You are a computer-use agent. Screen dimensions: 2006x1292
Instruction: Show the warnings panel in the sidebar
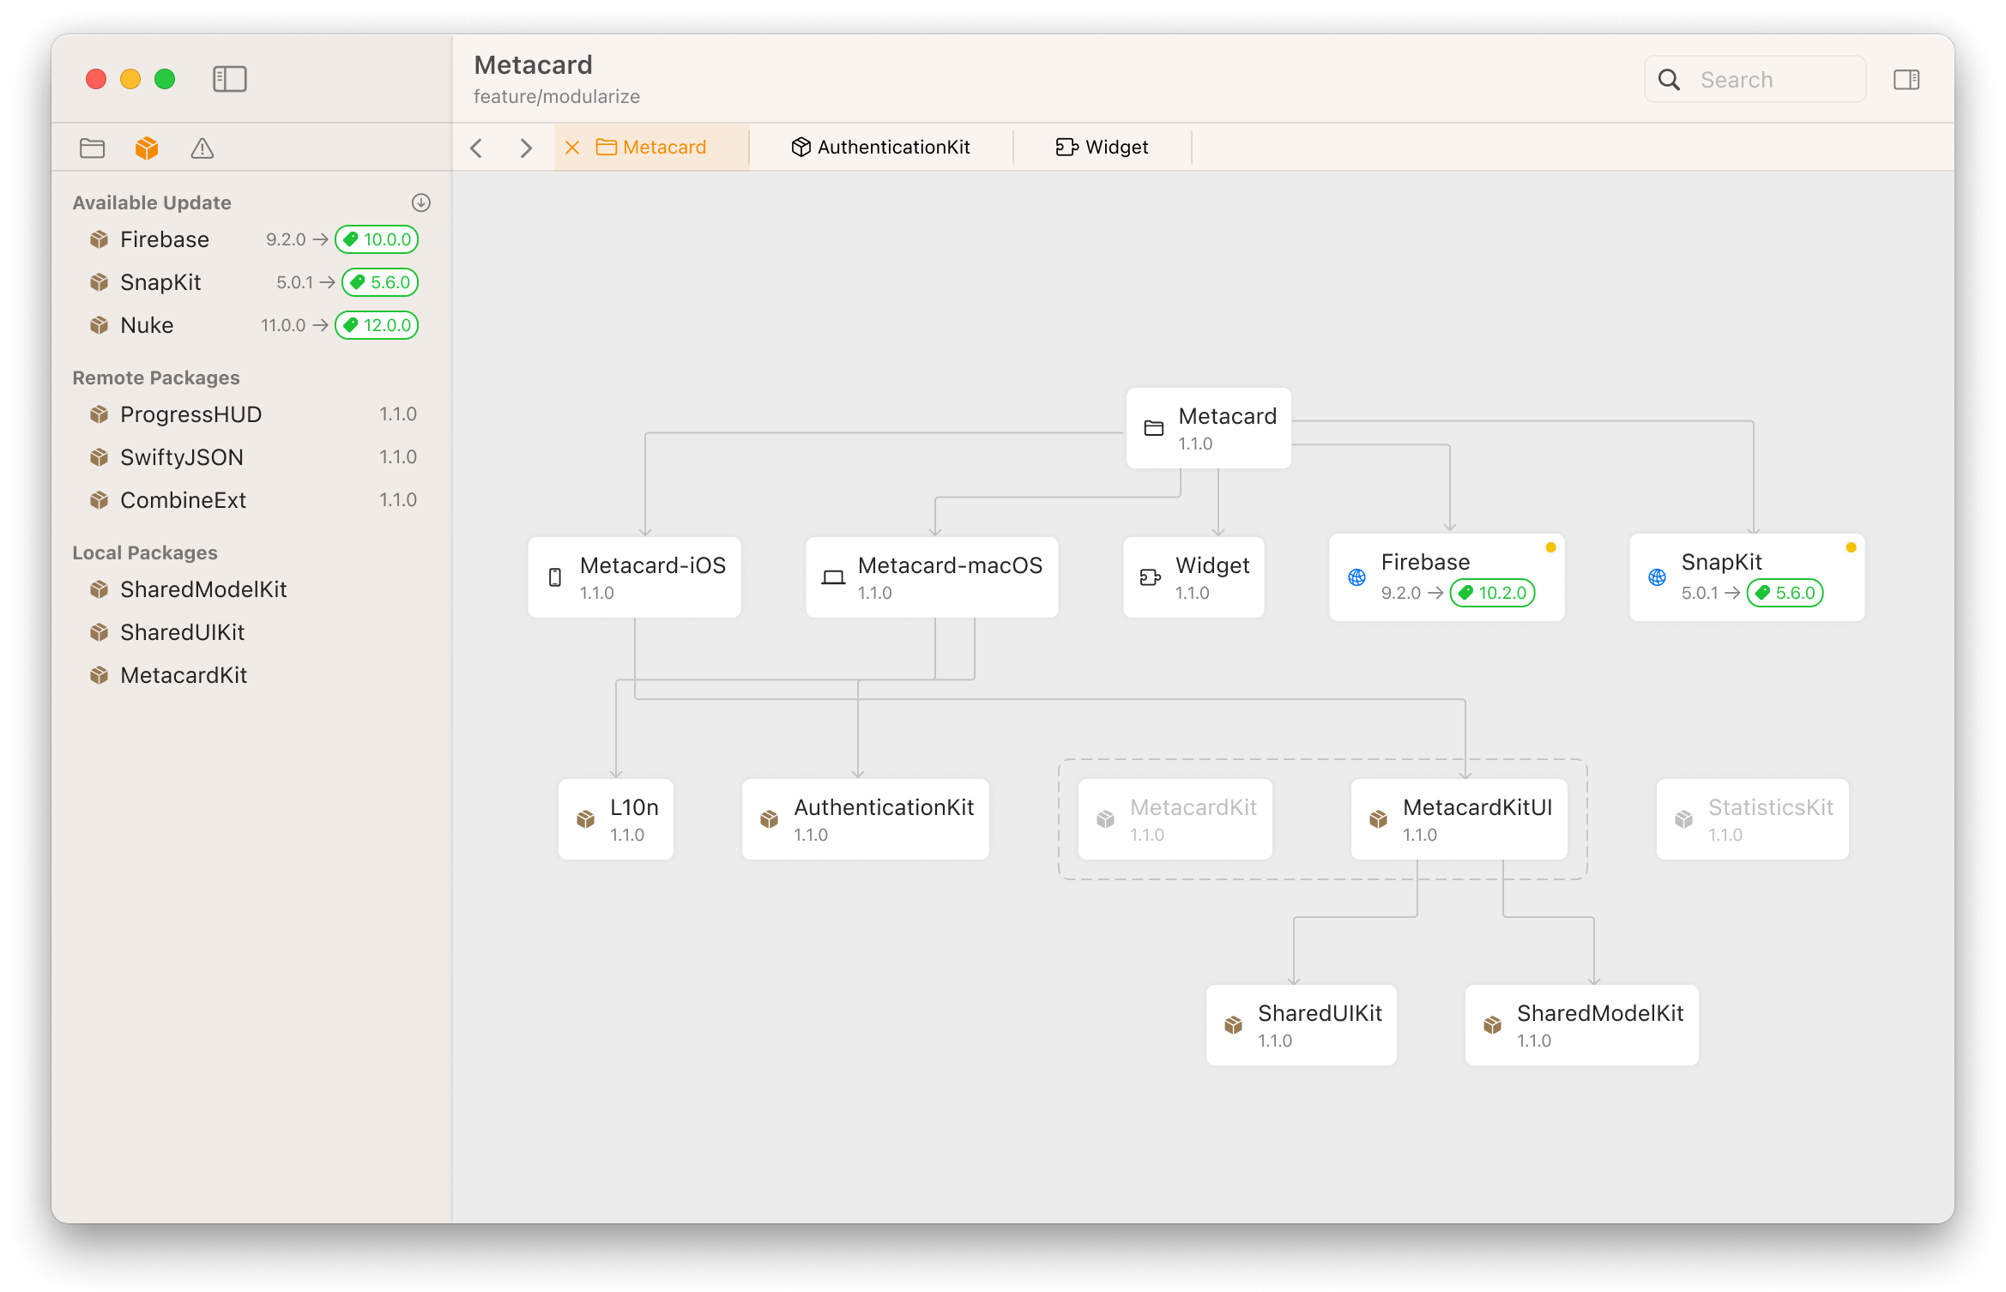202,148
